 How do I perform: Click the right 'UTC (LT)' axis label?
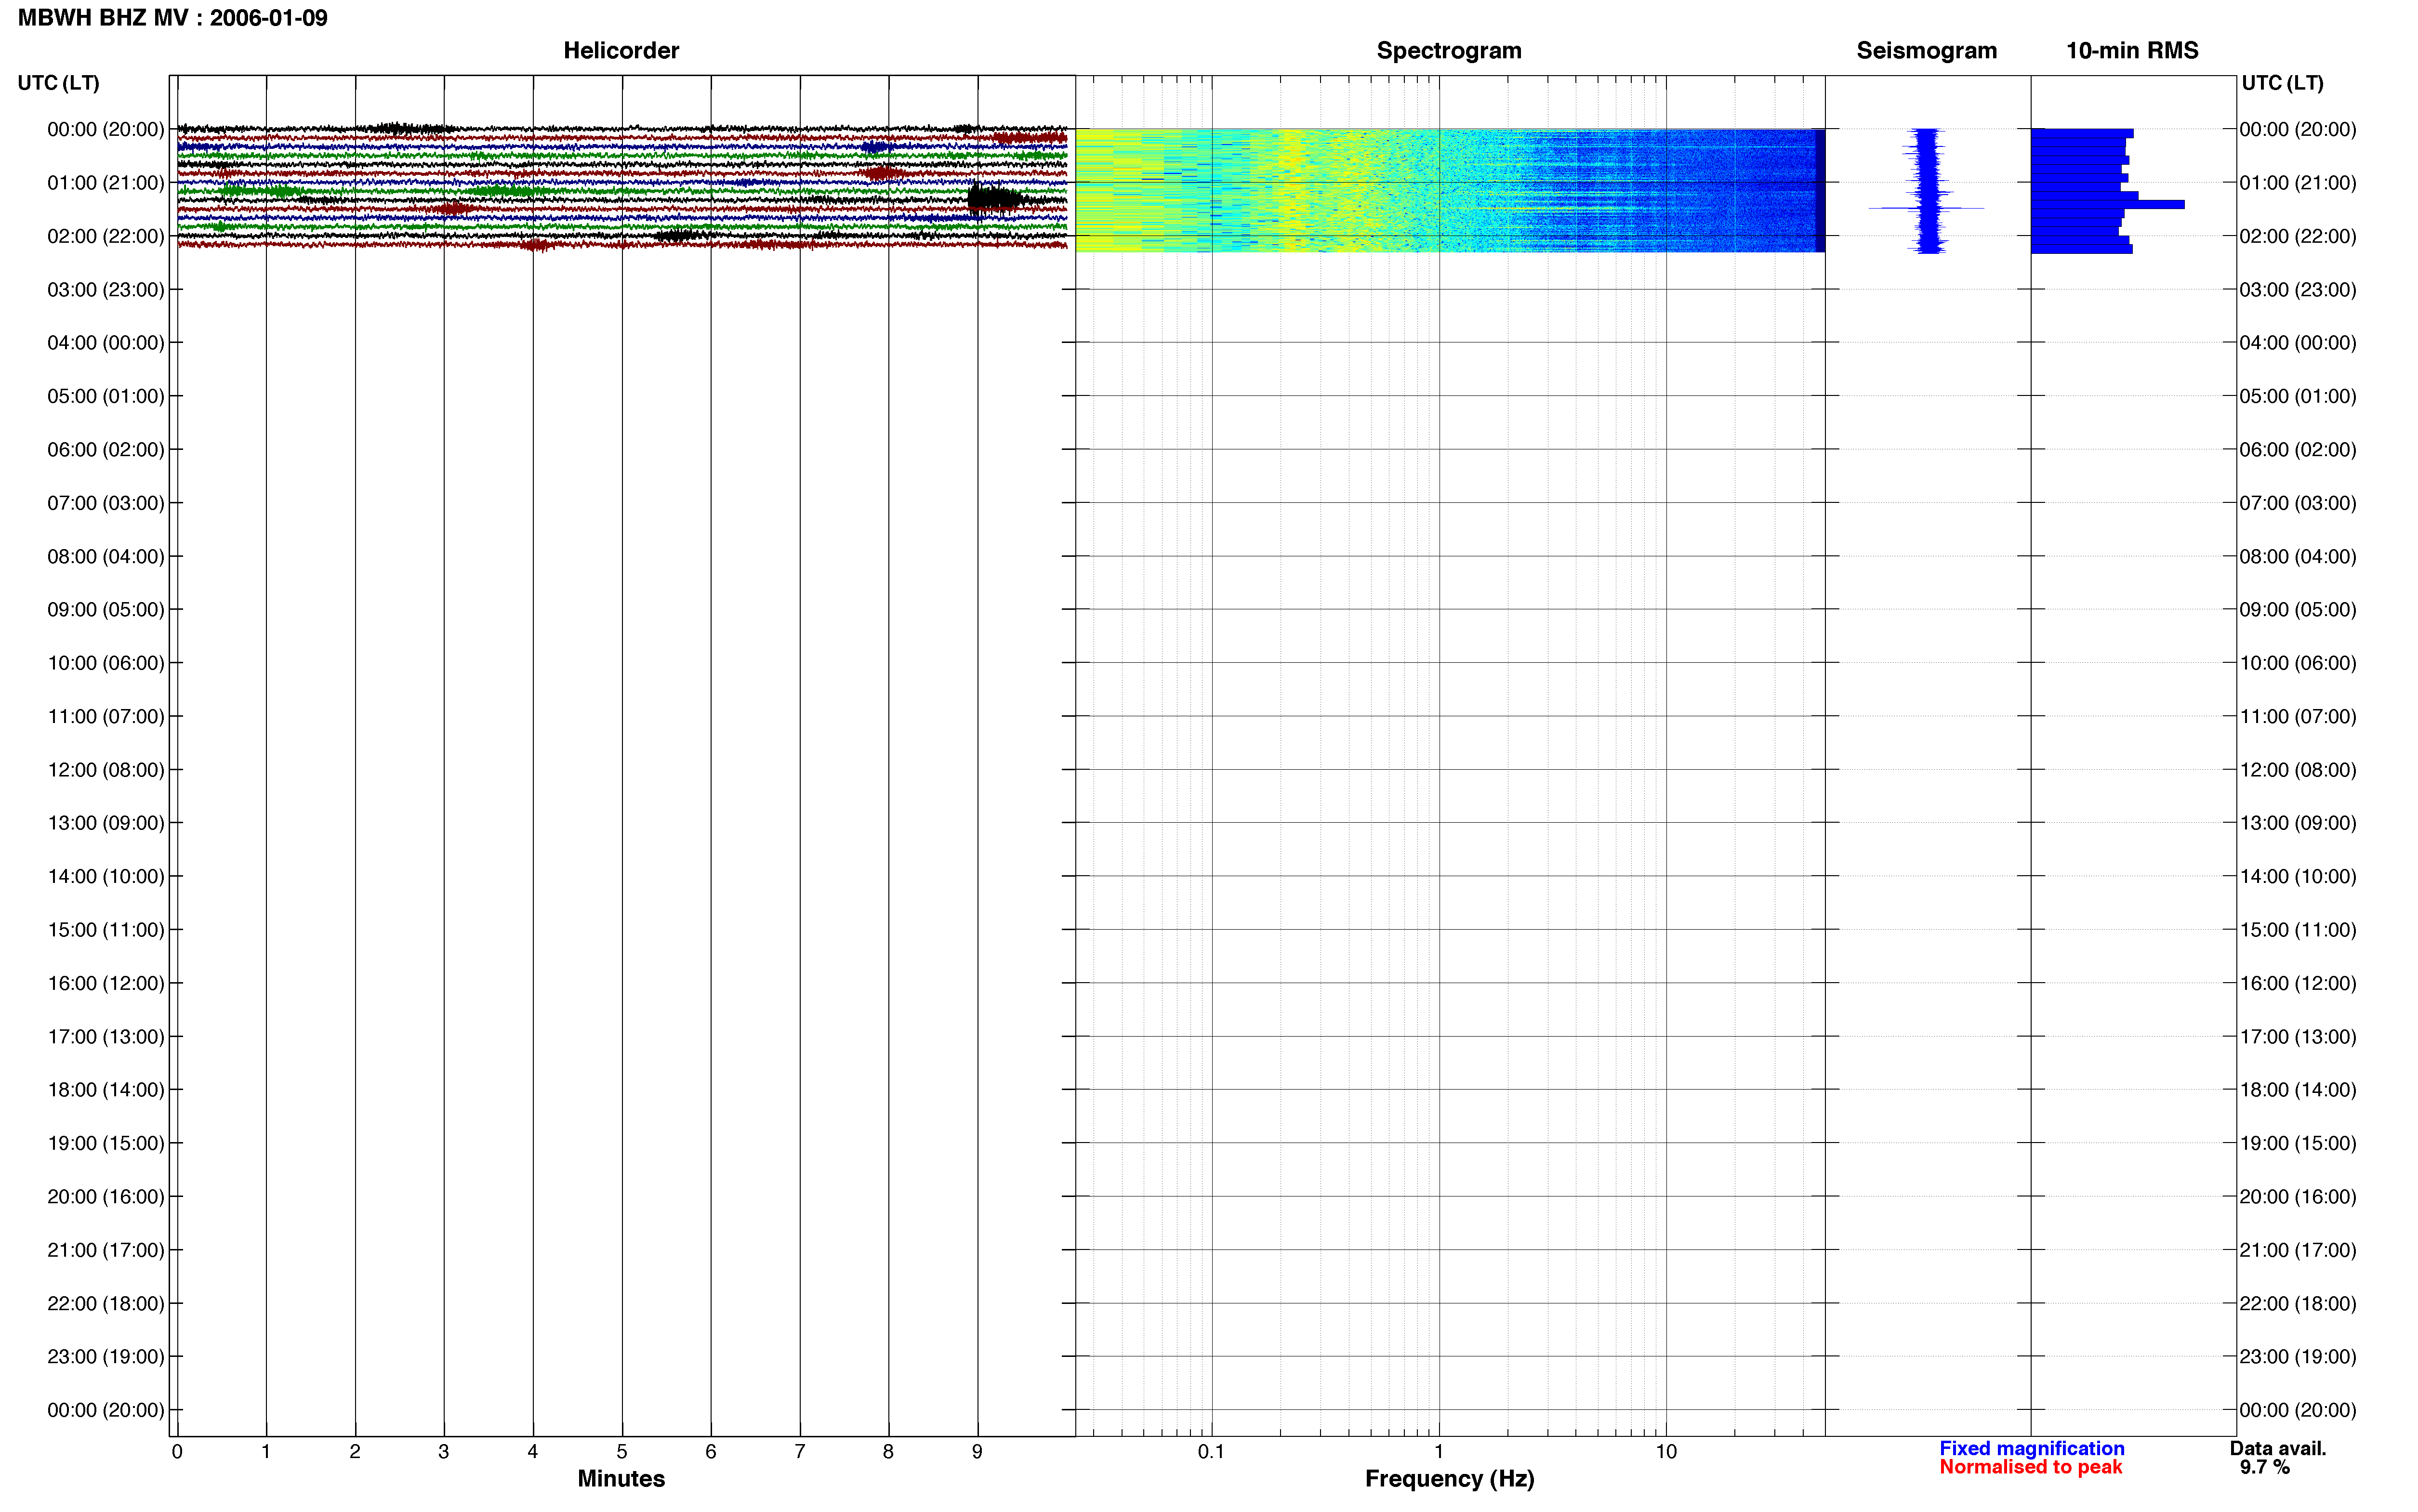click(2282, 83)
